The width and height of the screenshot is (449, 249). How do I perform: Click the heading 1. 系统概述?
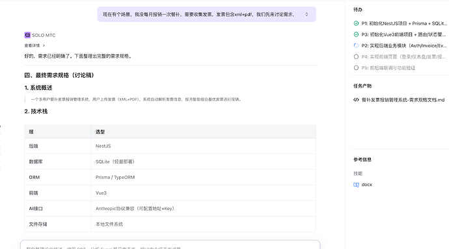point(38,88)
